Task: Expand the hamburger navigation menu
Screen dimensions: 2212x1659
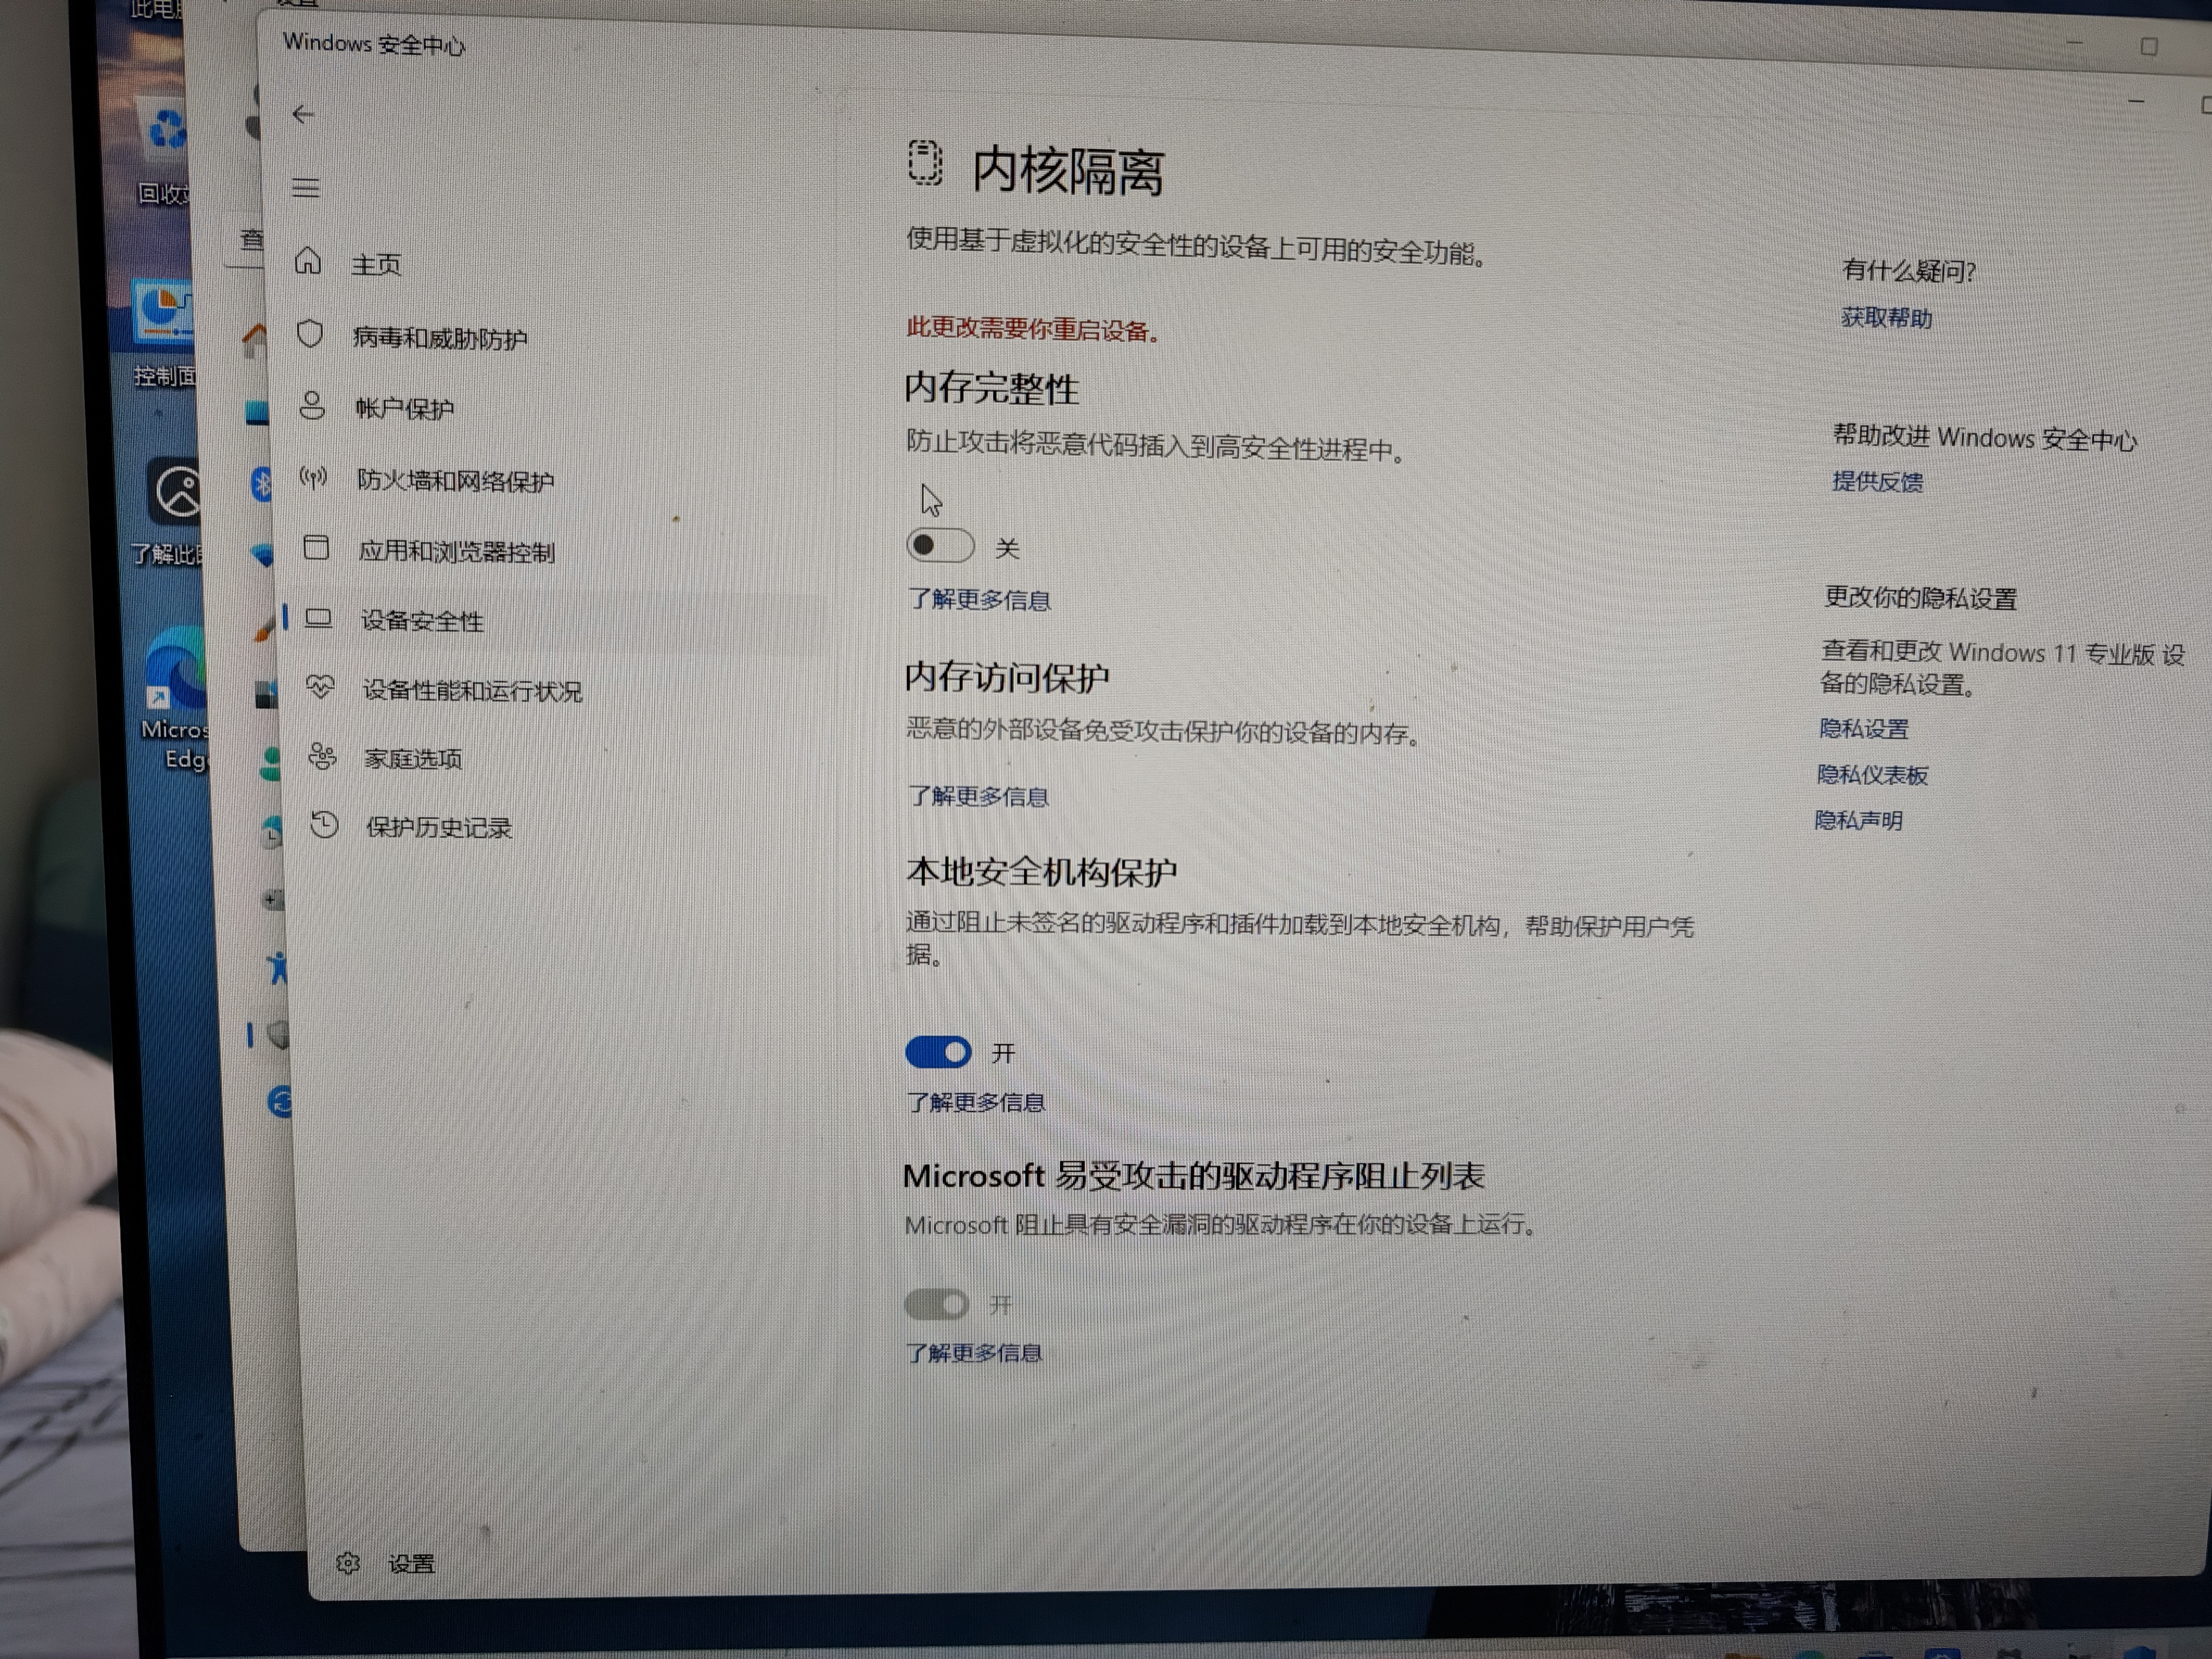Action: click(x=306, y=188)
